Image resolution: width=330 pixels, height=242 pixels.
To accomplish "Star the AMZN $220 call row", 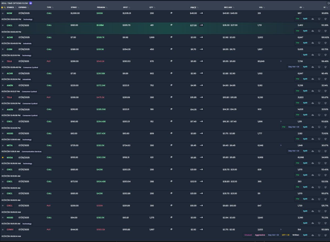I will [3, 85].
